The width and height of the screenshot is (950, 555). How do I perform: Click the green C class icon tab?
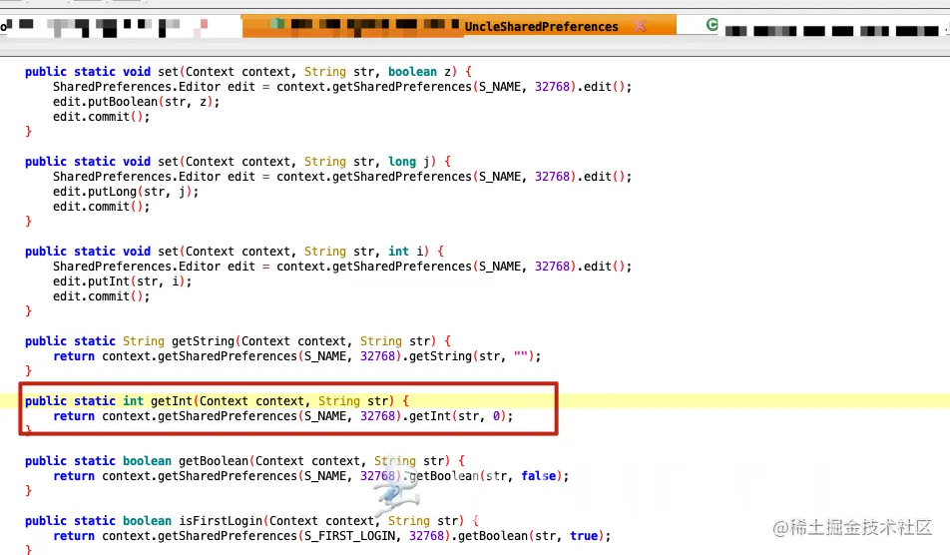tap(712, 25)
